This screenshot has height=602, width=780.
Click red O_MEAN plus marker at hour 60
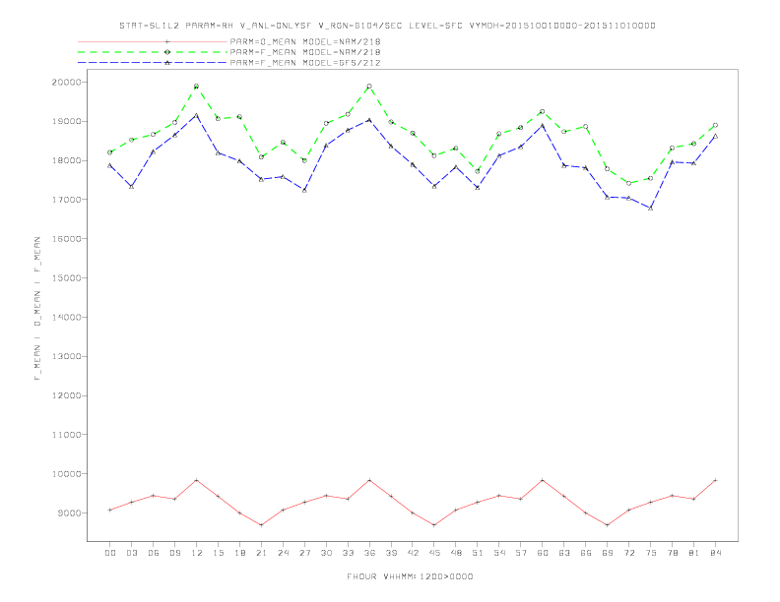tap(543, 480)
